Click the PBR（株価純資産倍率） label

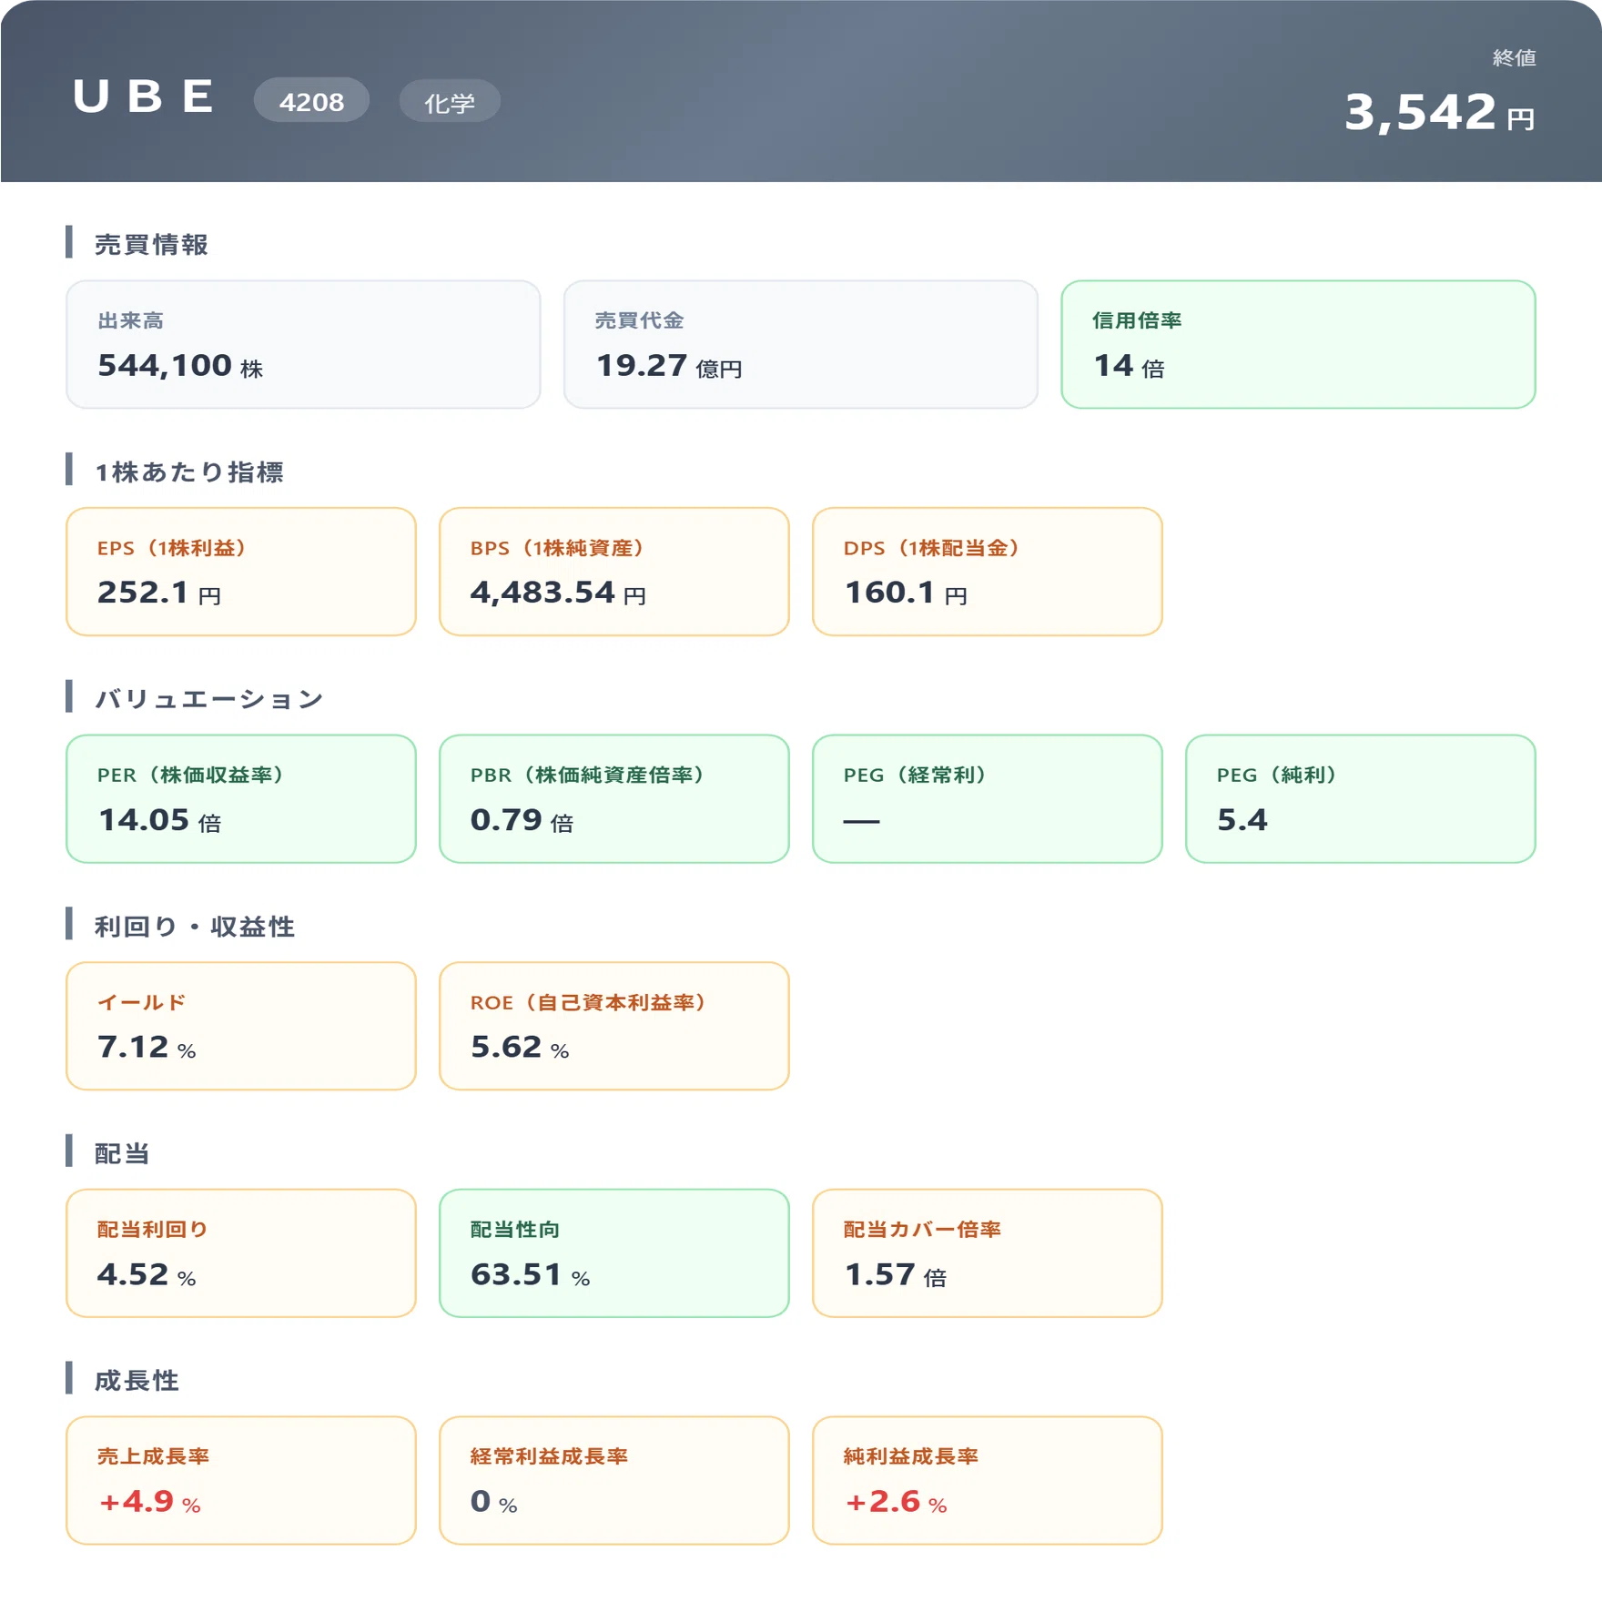tap(588, 775)
